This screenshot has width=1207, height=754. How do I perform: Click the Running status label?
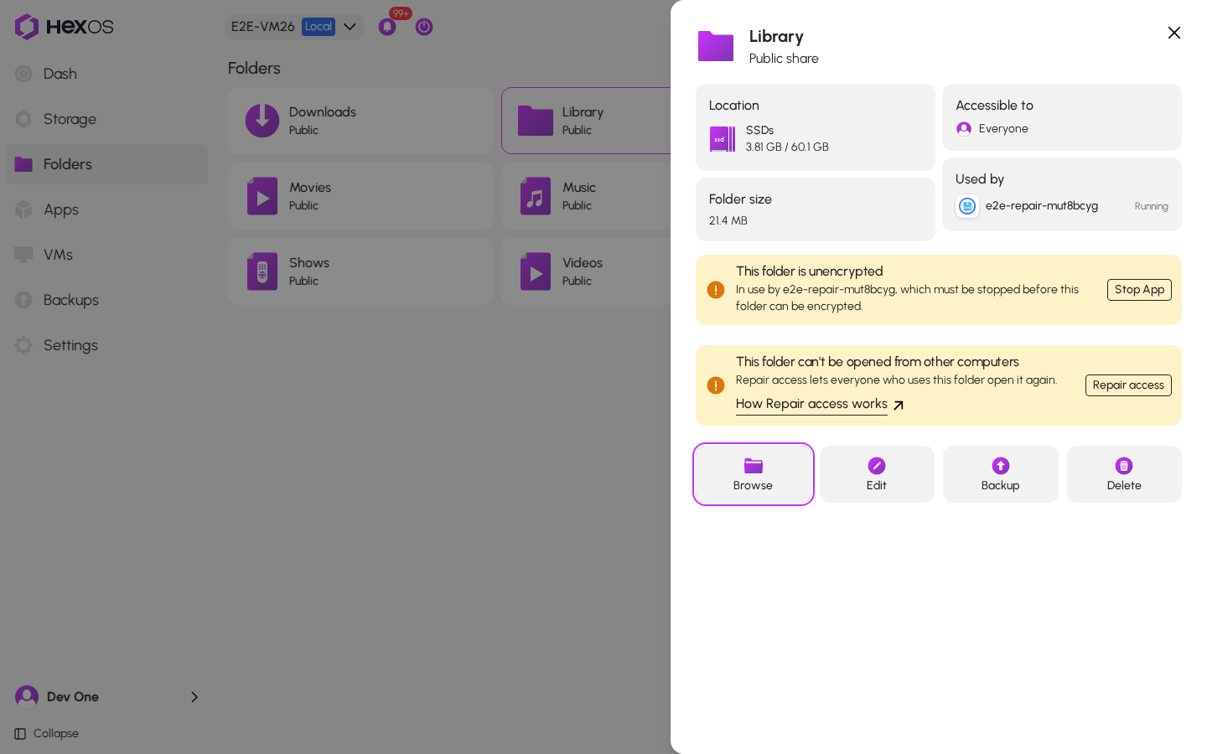click(x=1151, y=207)
